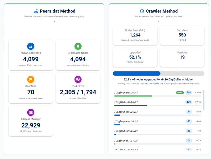Click the dashed 70% activation threshold marker
This screenshot has height=159, width=211.
(177, 73)
